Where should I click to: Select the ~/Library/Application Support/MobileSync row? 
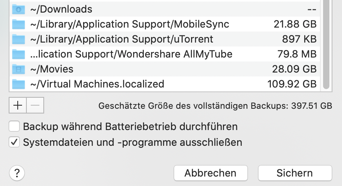tap(130, 24)
